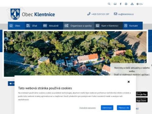This screenshot has height=114, width=152.
Task: Call the +420 519 515 197 number
Action: pos(100,14)
